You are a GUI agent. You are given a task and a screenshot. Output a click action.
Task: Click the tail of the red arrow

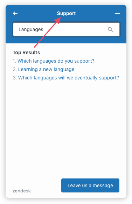pyautogui.click(x=35, y=47)
